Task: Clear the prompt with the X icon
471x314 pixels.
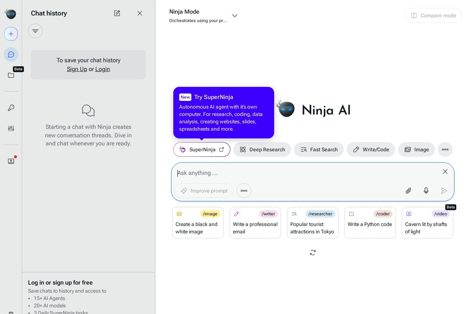Action: [x=445, y=172]
